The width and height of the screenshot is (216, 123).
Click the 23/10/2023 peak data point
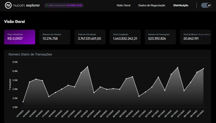pos(87,67)
